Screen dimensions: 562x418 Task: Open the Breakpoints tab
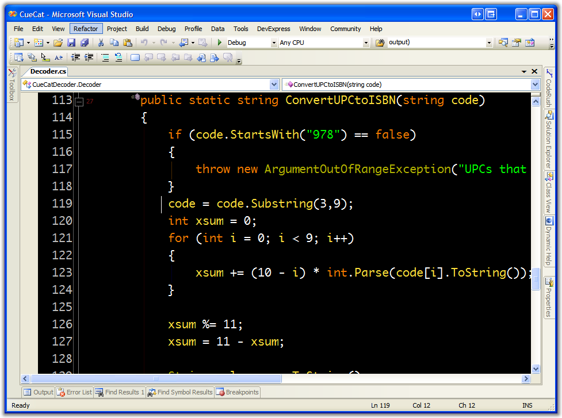point(238,392)
